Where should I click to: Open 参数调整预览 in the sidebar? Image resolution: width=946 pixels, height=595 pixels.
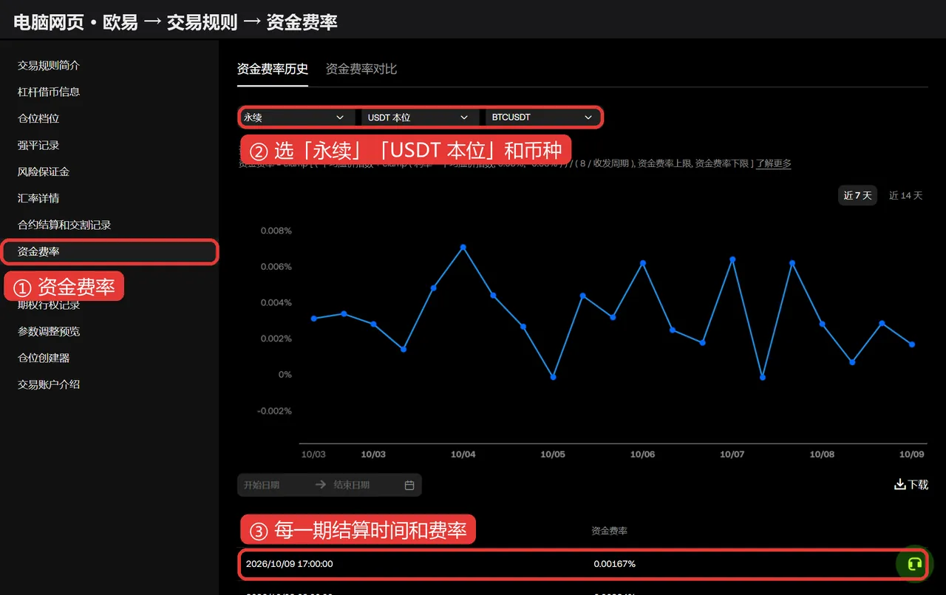[49, 331]
